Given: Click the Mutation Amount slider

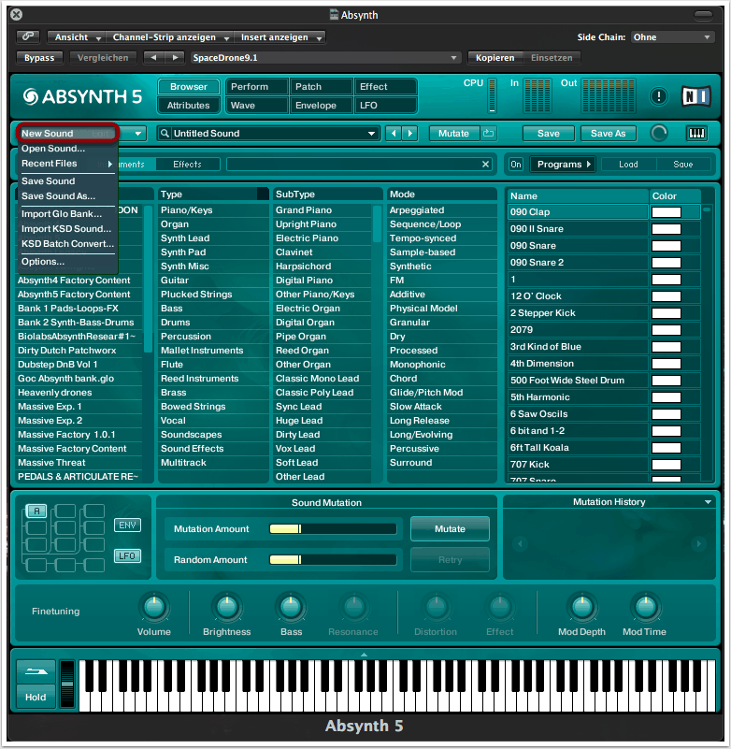Looking at the screenshot, I should 333,529.
